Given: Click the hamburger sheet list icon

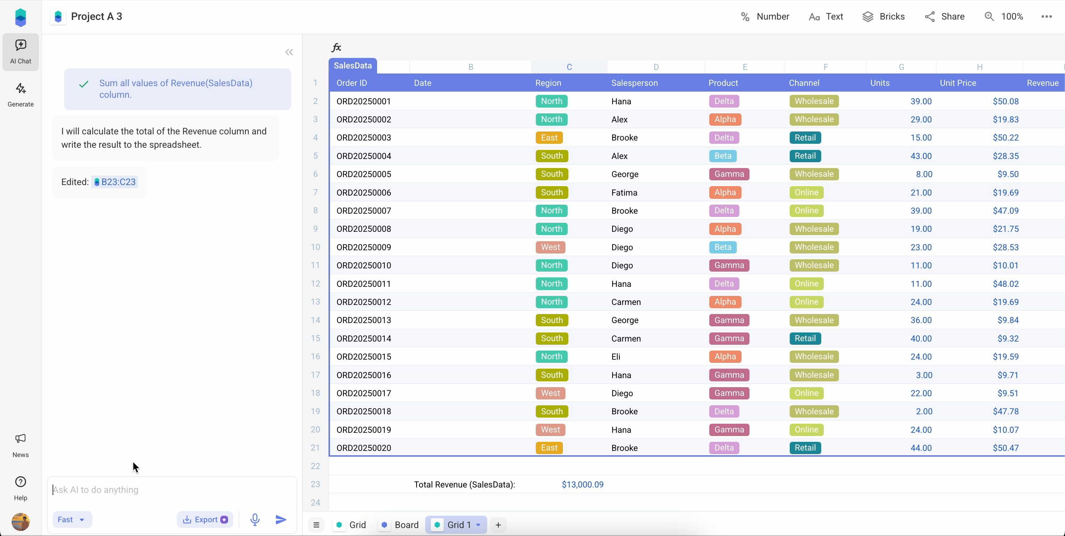Looking at the screenshot, I should (x=316, y=525).
